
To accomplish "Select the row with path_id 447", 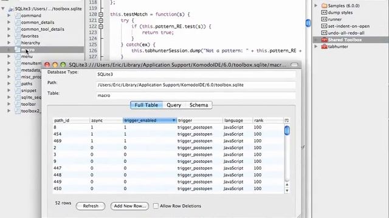I will click(169, 168).
